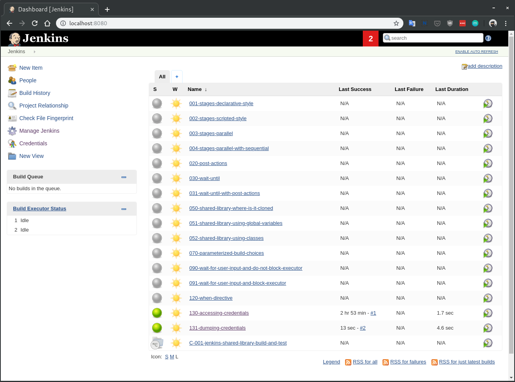
Task: Click the RSS for all feed icon
Action: coord(348,362)
